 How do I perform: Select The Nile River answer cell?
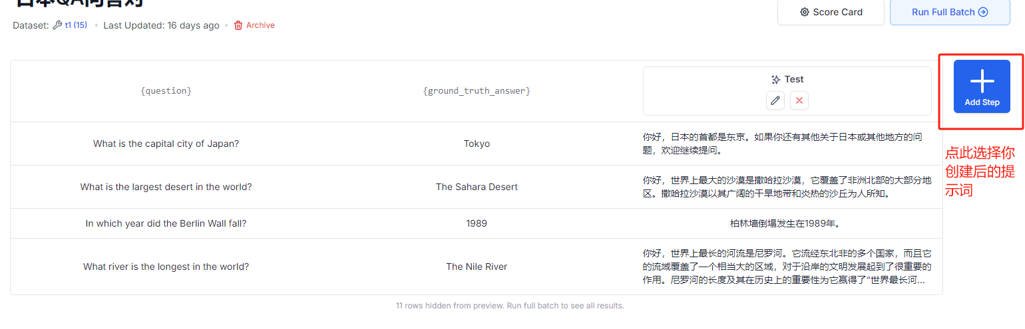[477, 267]
